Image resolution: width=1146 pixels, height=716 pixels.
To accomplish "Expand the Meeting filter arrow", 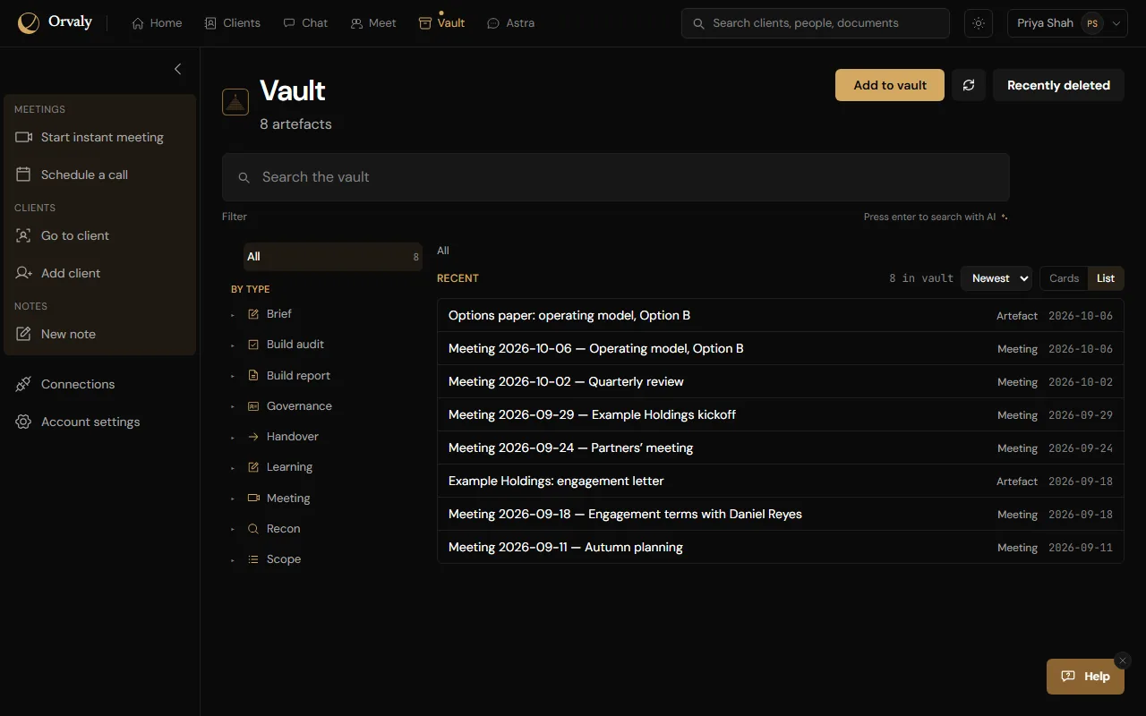I will tap(233, 499).
